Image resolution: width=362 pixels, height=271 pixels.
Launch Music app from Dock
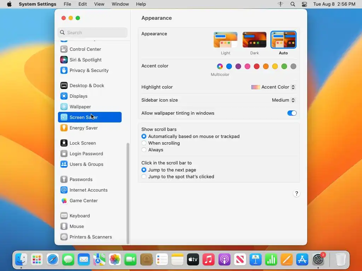click(209, 259)
